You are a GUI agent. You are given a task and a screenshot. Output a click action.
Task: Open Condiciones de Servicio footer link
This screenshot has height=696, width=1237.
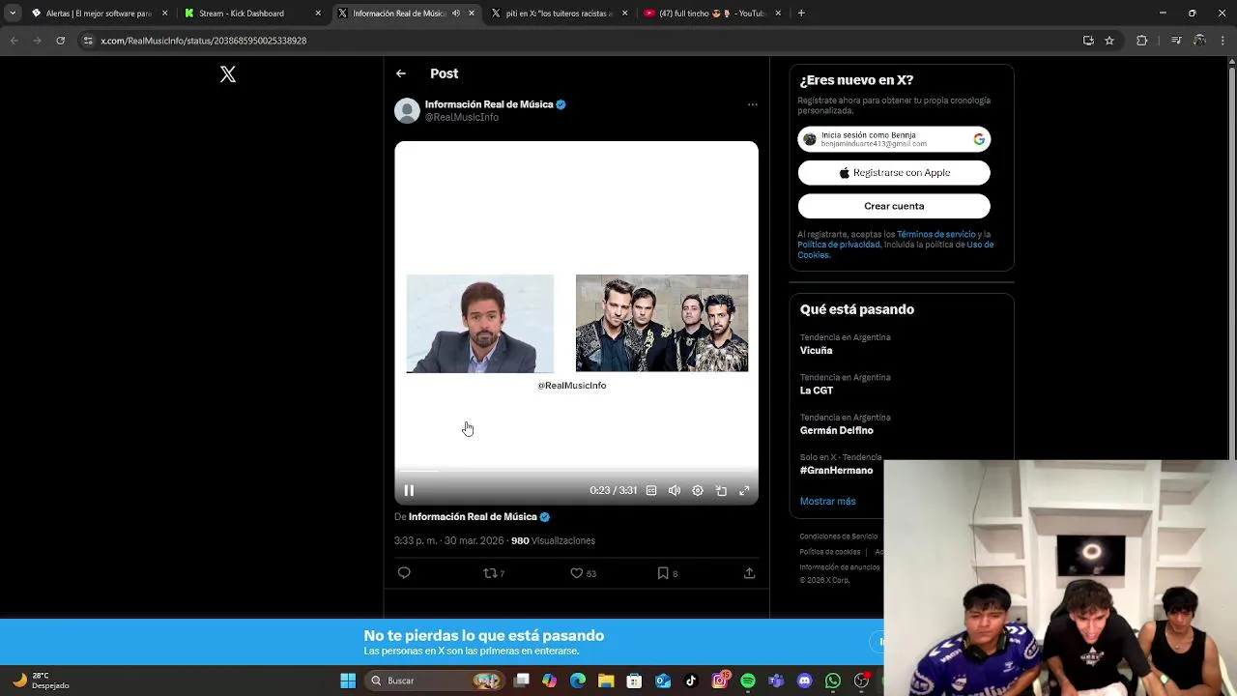[x=839, y=536]
